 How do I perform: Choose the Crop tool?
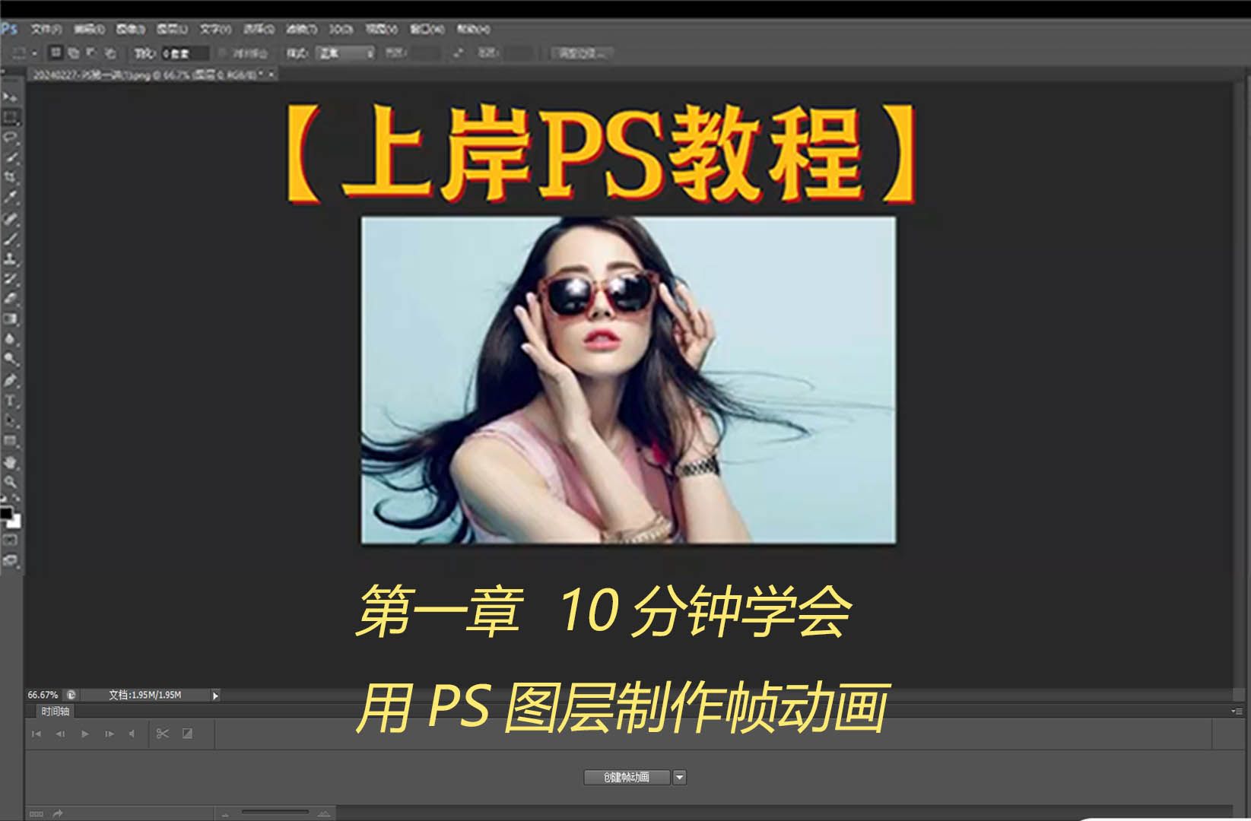[10, 176]
